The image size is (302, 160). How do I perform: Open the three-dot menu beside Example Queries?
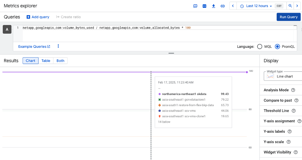point(58,46)
